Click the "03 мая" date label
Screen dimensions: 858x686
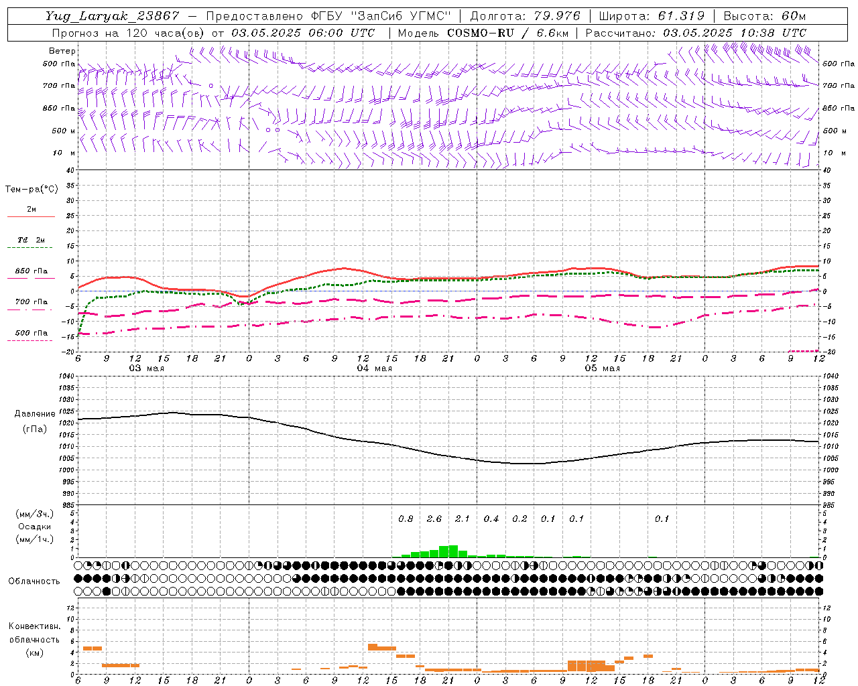[146, 368]
